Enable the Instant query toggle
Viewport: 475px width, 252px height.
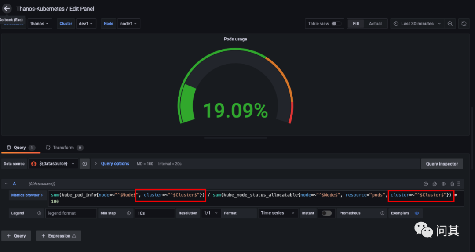coord(326,213)
